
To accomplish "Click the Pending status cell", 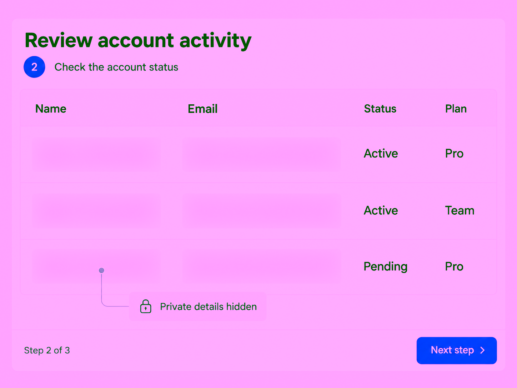I will coord(386,267).
